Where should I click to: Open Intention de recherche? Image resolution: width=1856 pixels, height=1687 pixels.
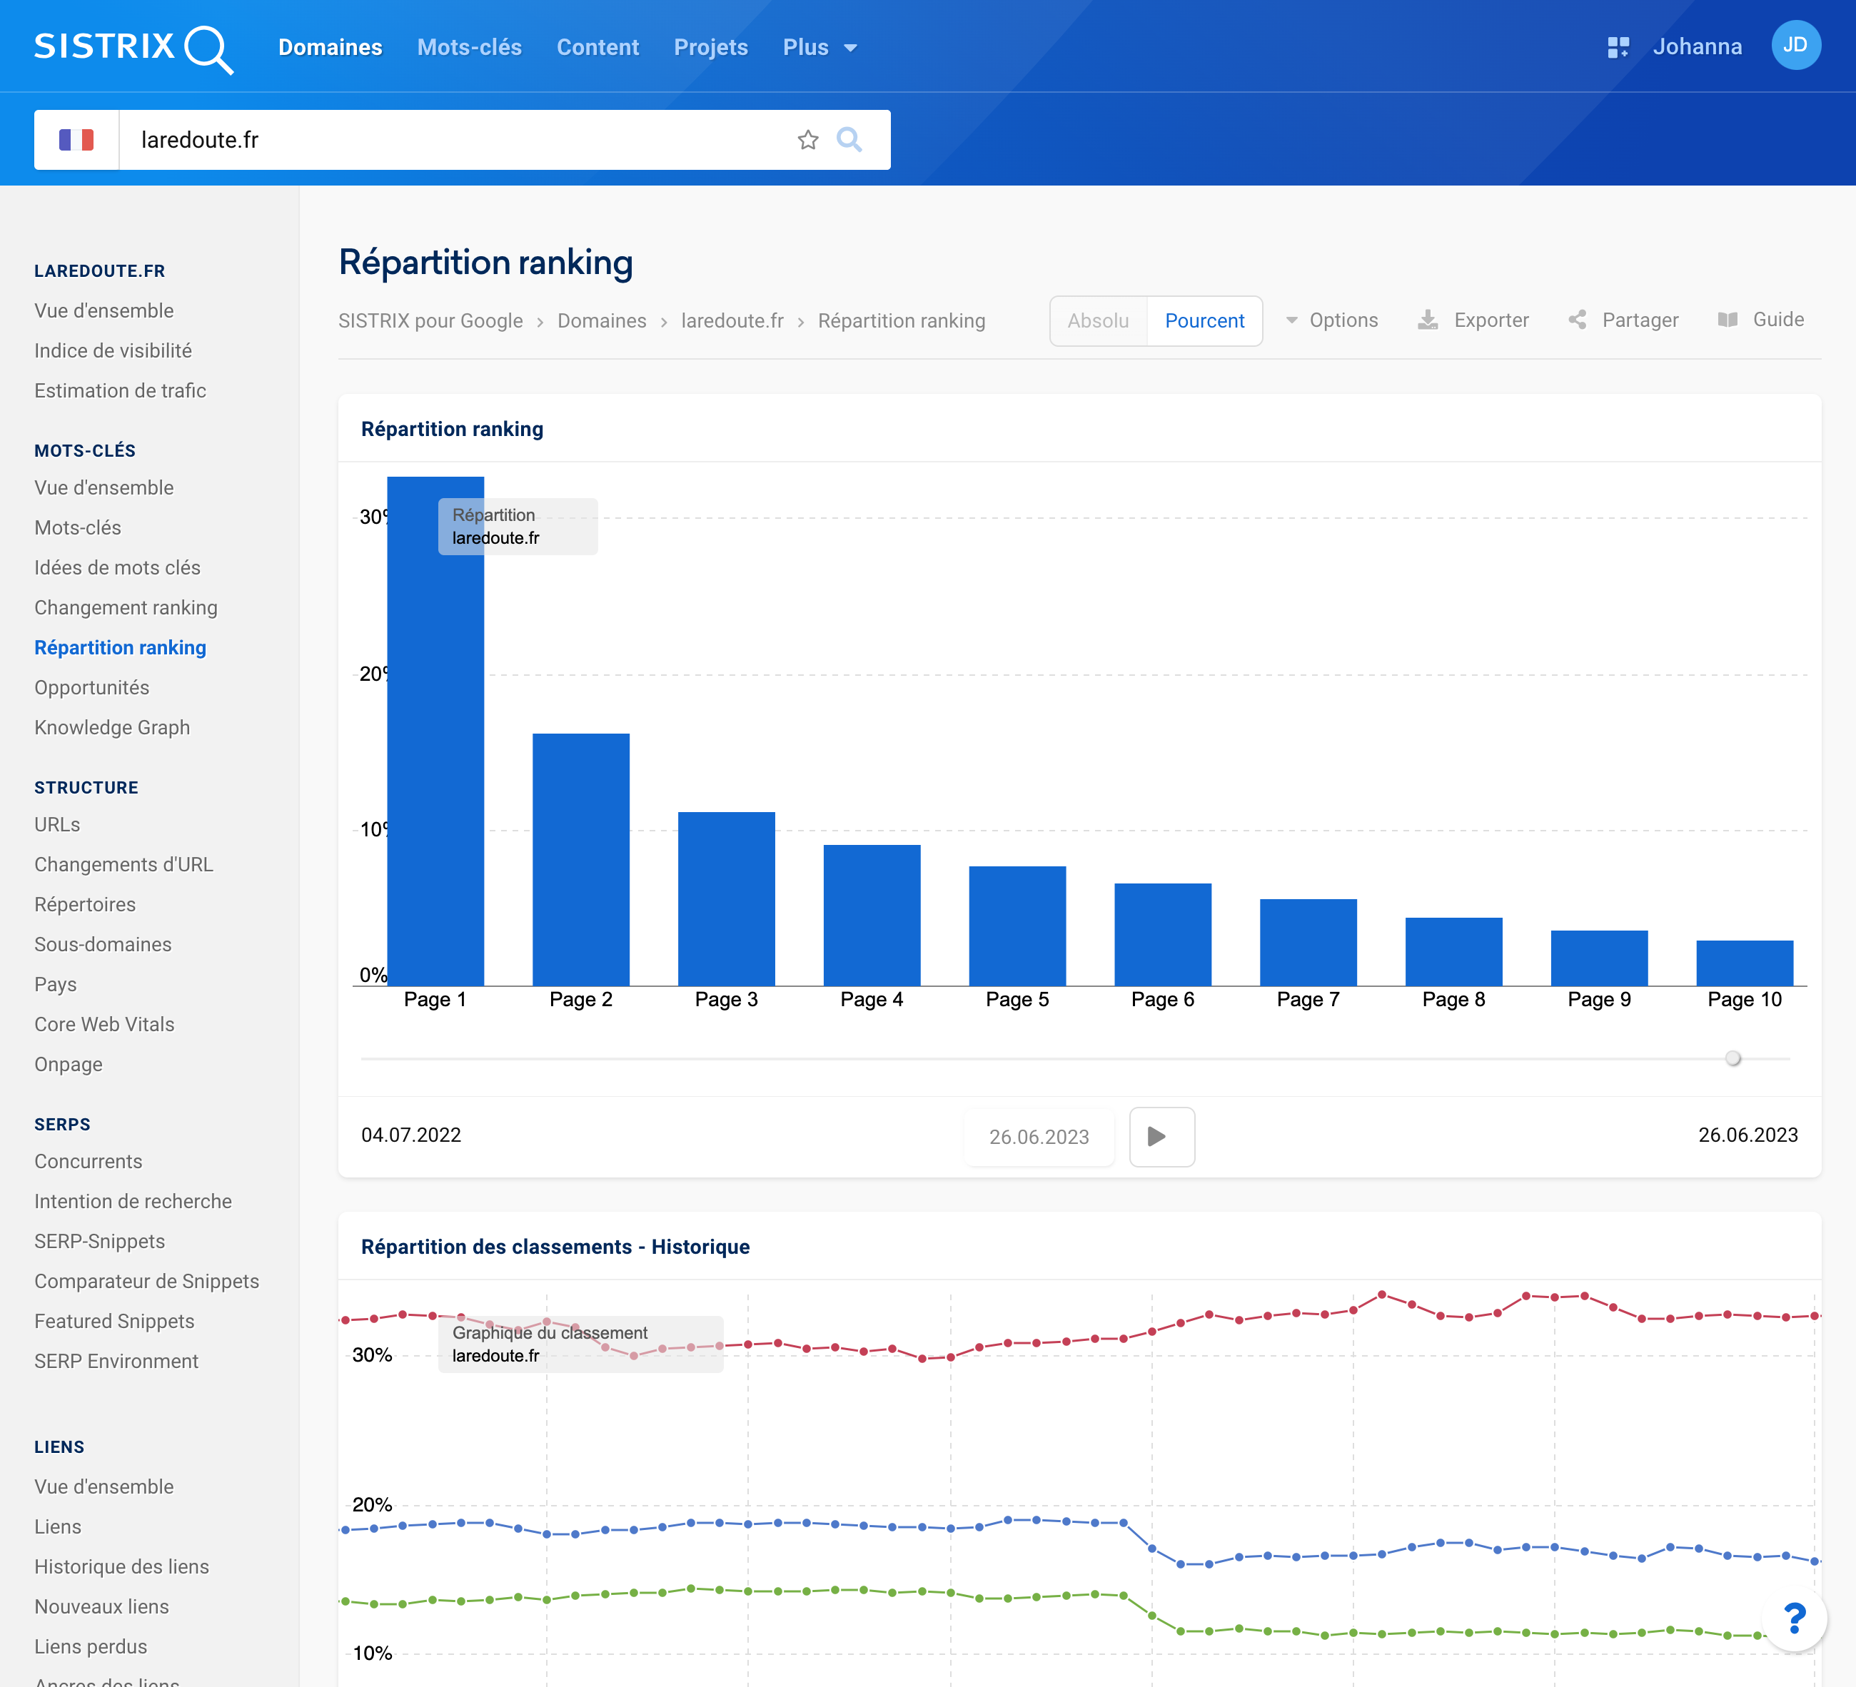pos(133,1201)
